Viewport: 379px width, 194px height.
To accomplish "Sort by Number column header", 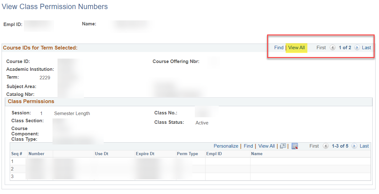I will (x=36, y=154).
